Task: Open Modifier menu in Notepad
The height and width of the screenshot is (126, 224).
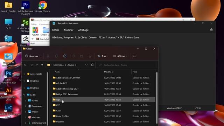Action: (69, 30)
